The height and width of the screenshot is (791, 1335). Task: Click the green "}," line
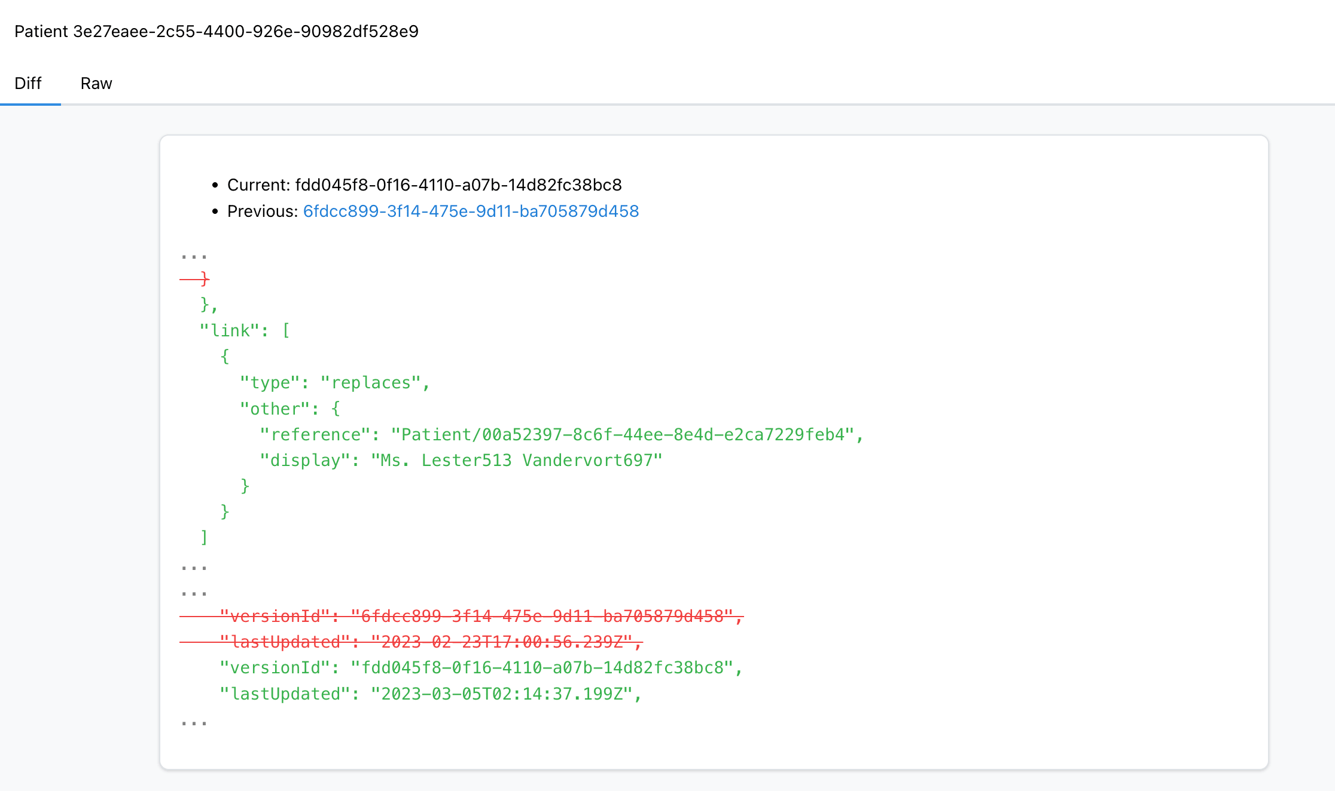tap(209, 305)
